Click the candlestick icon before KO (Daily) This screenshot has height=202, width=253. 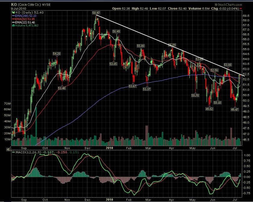pyautogui.click(x=13, y=12)
